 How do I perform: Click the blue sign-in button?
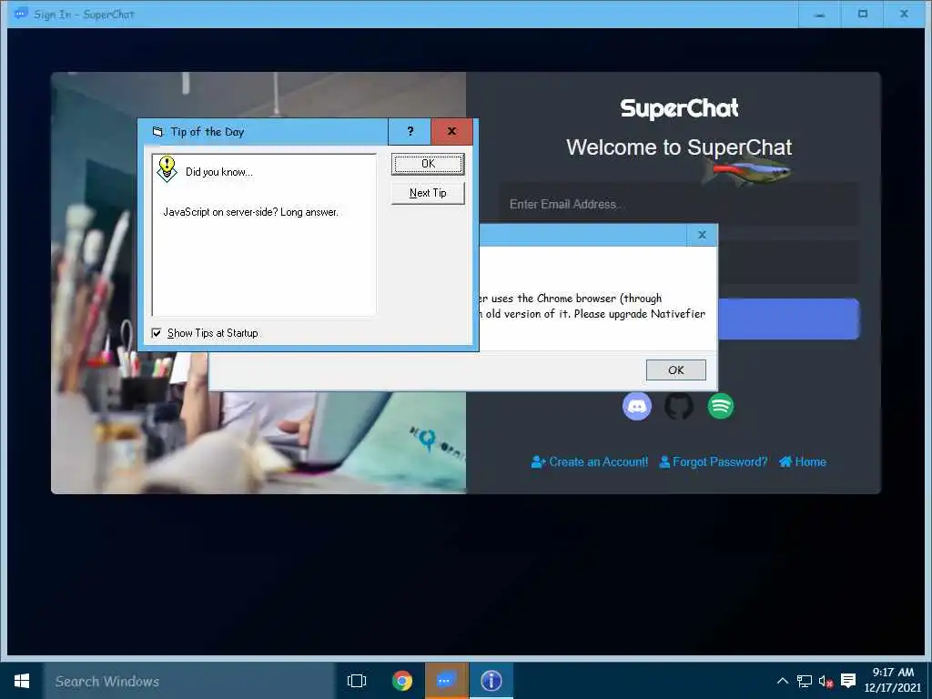coord(789,319)
